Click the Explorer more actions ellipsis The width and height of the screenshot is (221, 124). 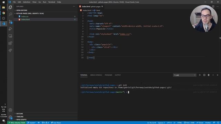pyautogui.click(x=74, y=7)
